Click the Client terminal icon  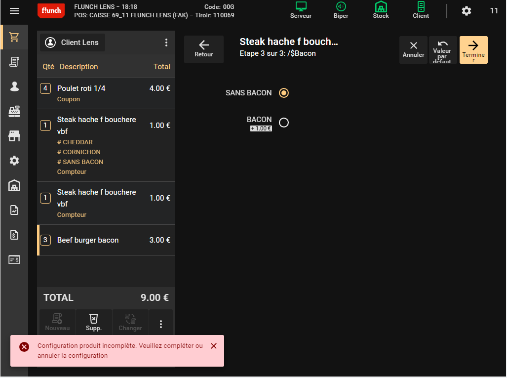(x=421, y=10)
